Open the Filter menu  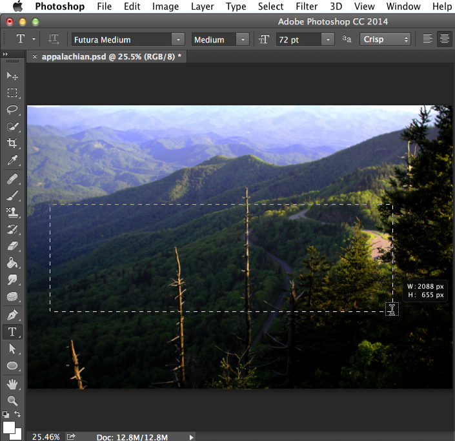(307, 6)
